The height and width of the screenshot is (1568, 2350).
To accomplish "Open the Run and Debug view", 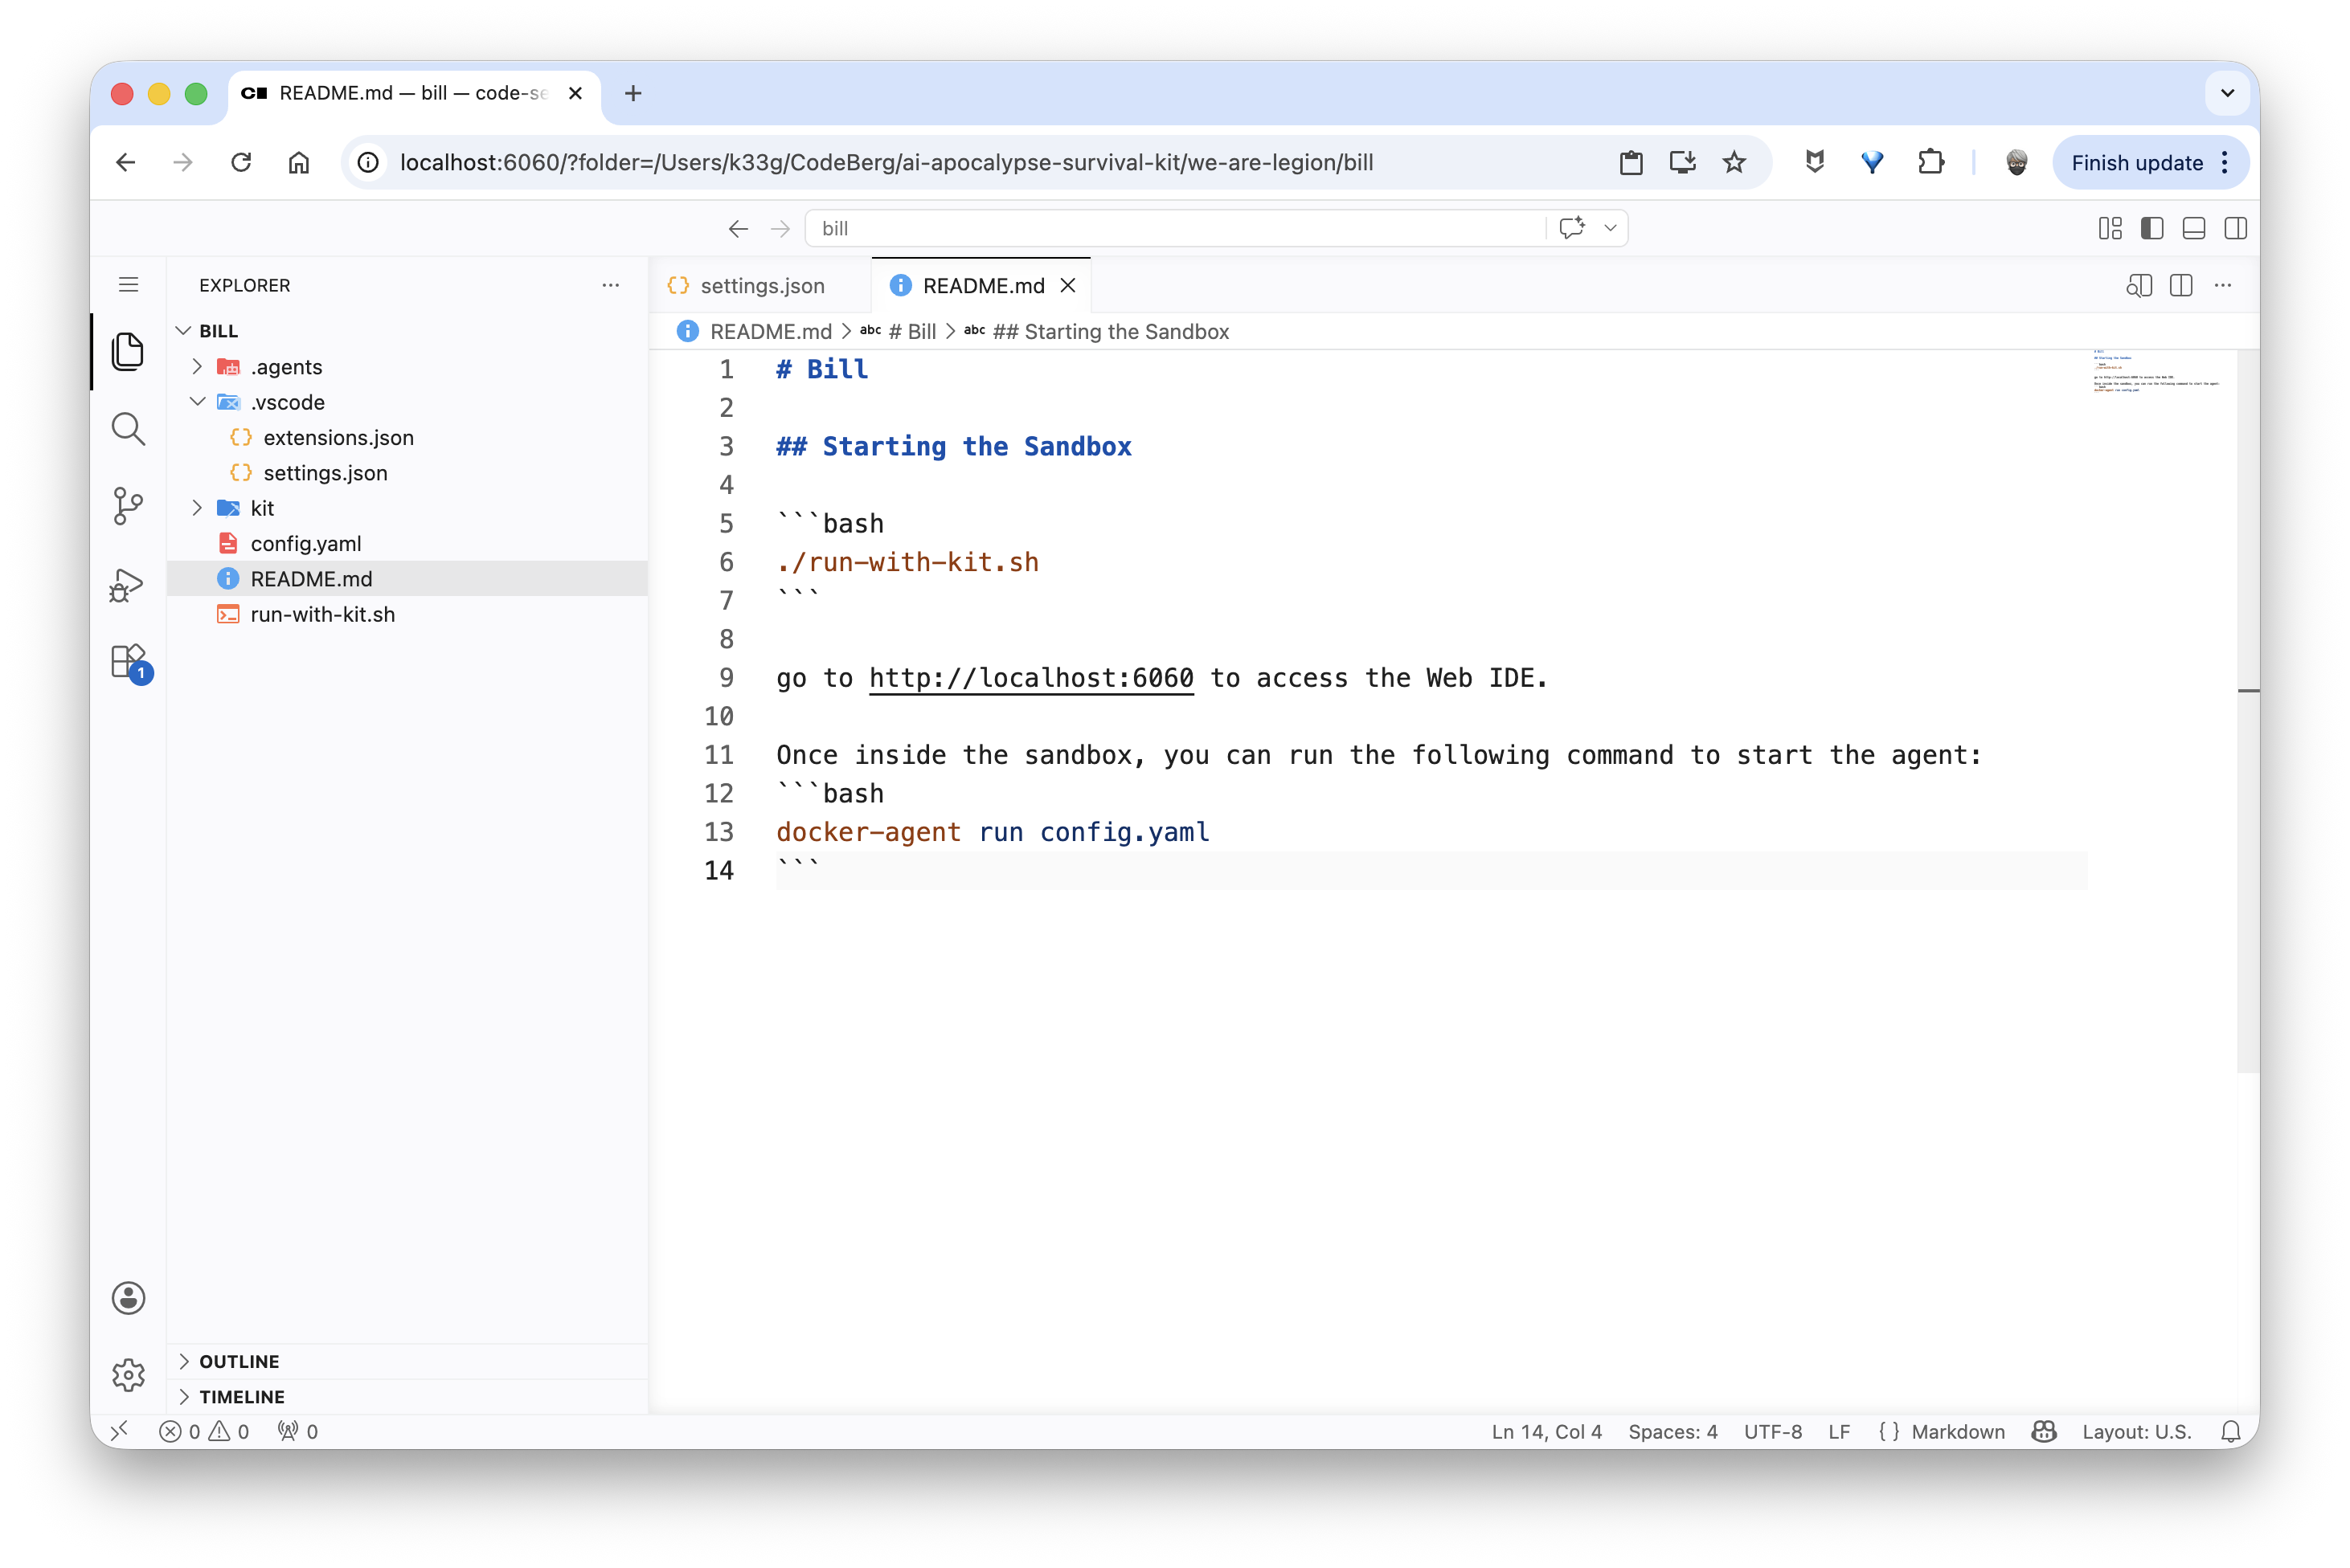I will pyautogui.click(x=128, y=585).
